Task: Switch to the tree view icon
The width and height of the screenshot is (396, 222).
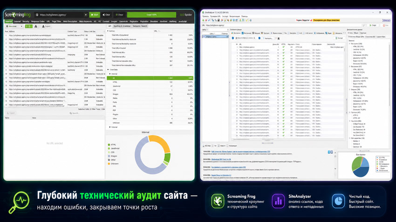Action: pyautogui.click(x=36, y=26)
